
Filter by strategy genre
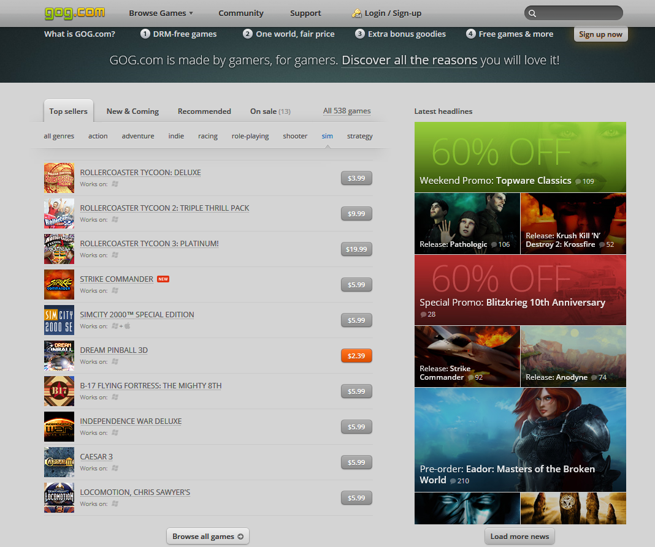[x=359, y=136]
